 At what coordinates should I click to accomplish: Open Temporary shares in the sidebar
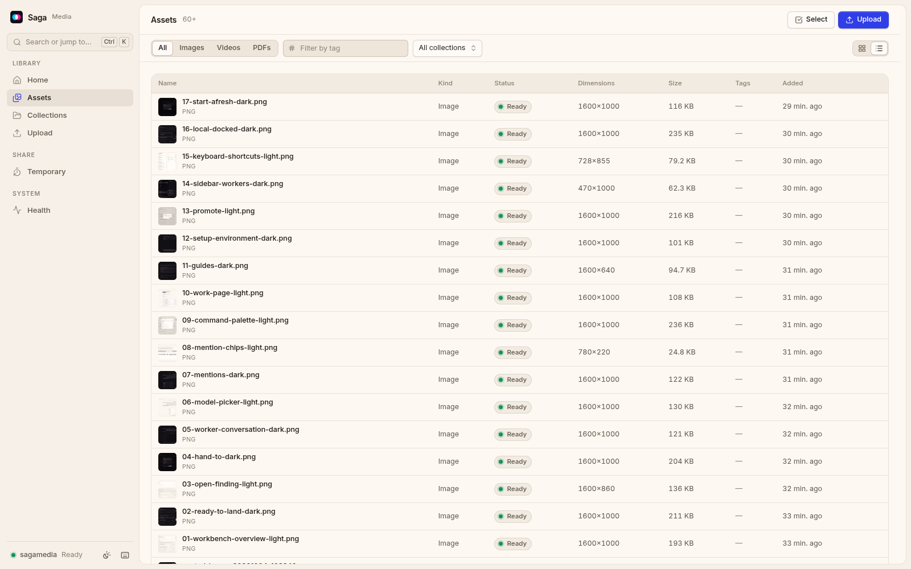click(70, 172)
